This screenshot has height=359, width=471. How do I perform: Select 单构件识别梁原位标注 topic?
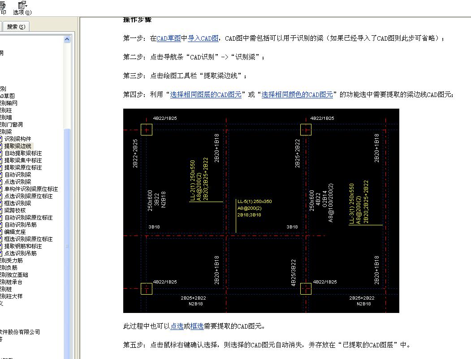click(x=31, y=189)
